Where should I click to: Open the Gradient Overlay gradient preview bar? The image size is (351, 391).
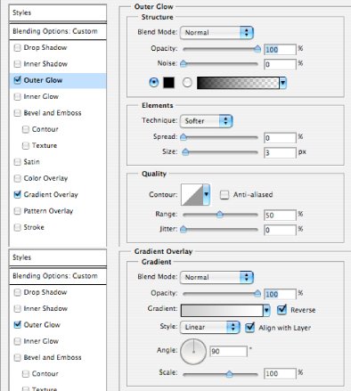pyautogui.click(x=222, y=310)
